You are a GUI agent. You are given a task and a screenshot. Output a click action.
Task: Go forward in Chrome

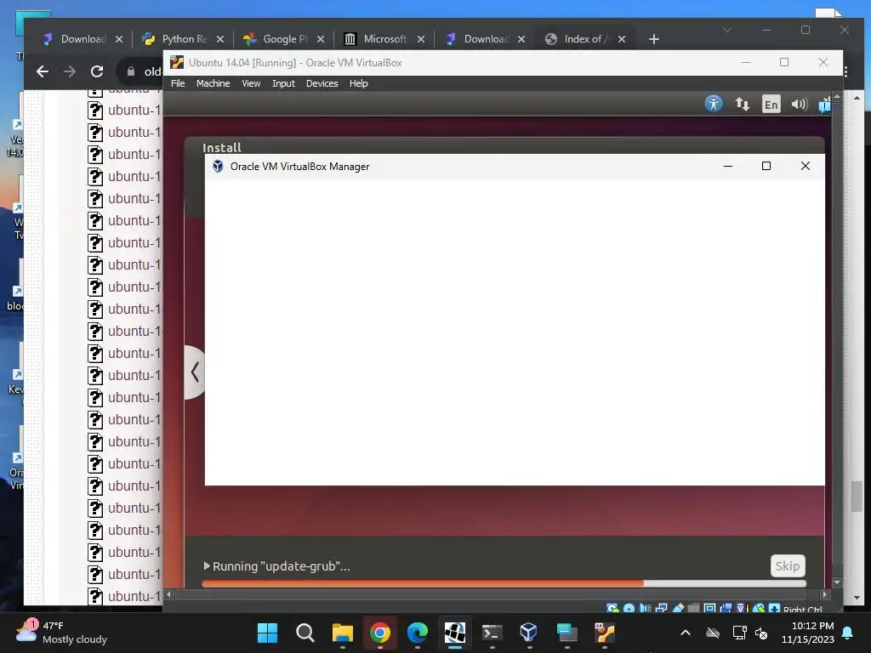pyautogui.click(x=70, y=71)
